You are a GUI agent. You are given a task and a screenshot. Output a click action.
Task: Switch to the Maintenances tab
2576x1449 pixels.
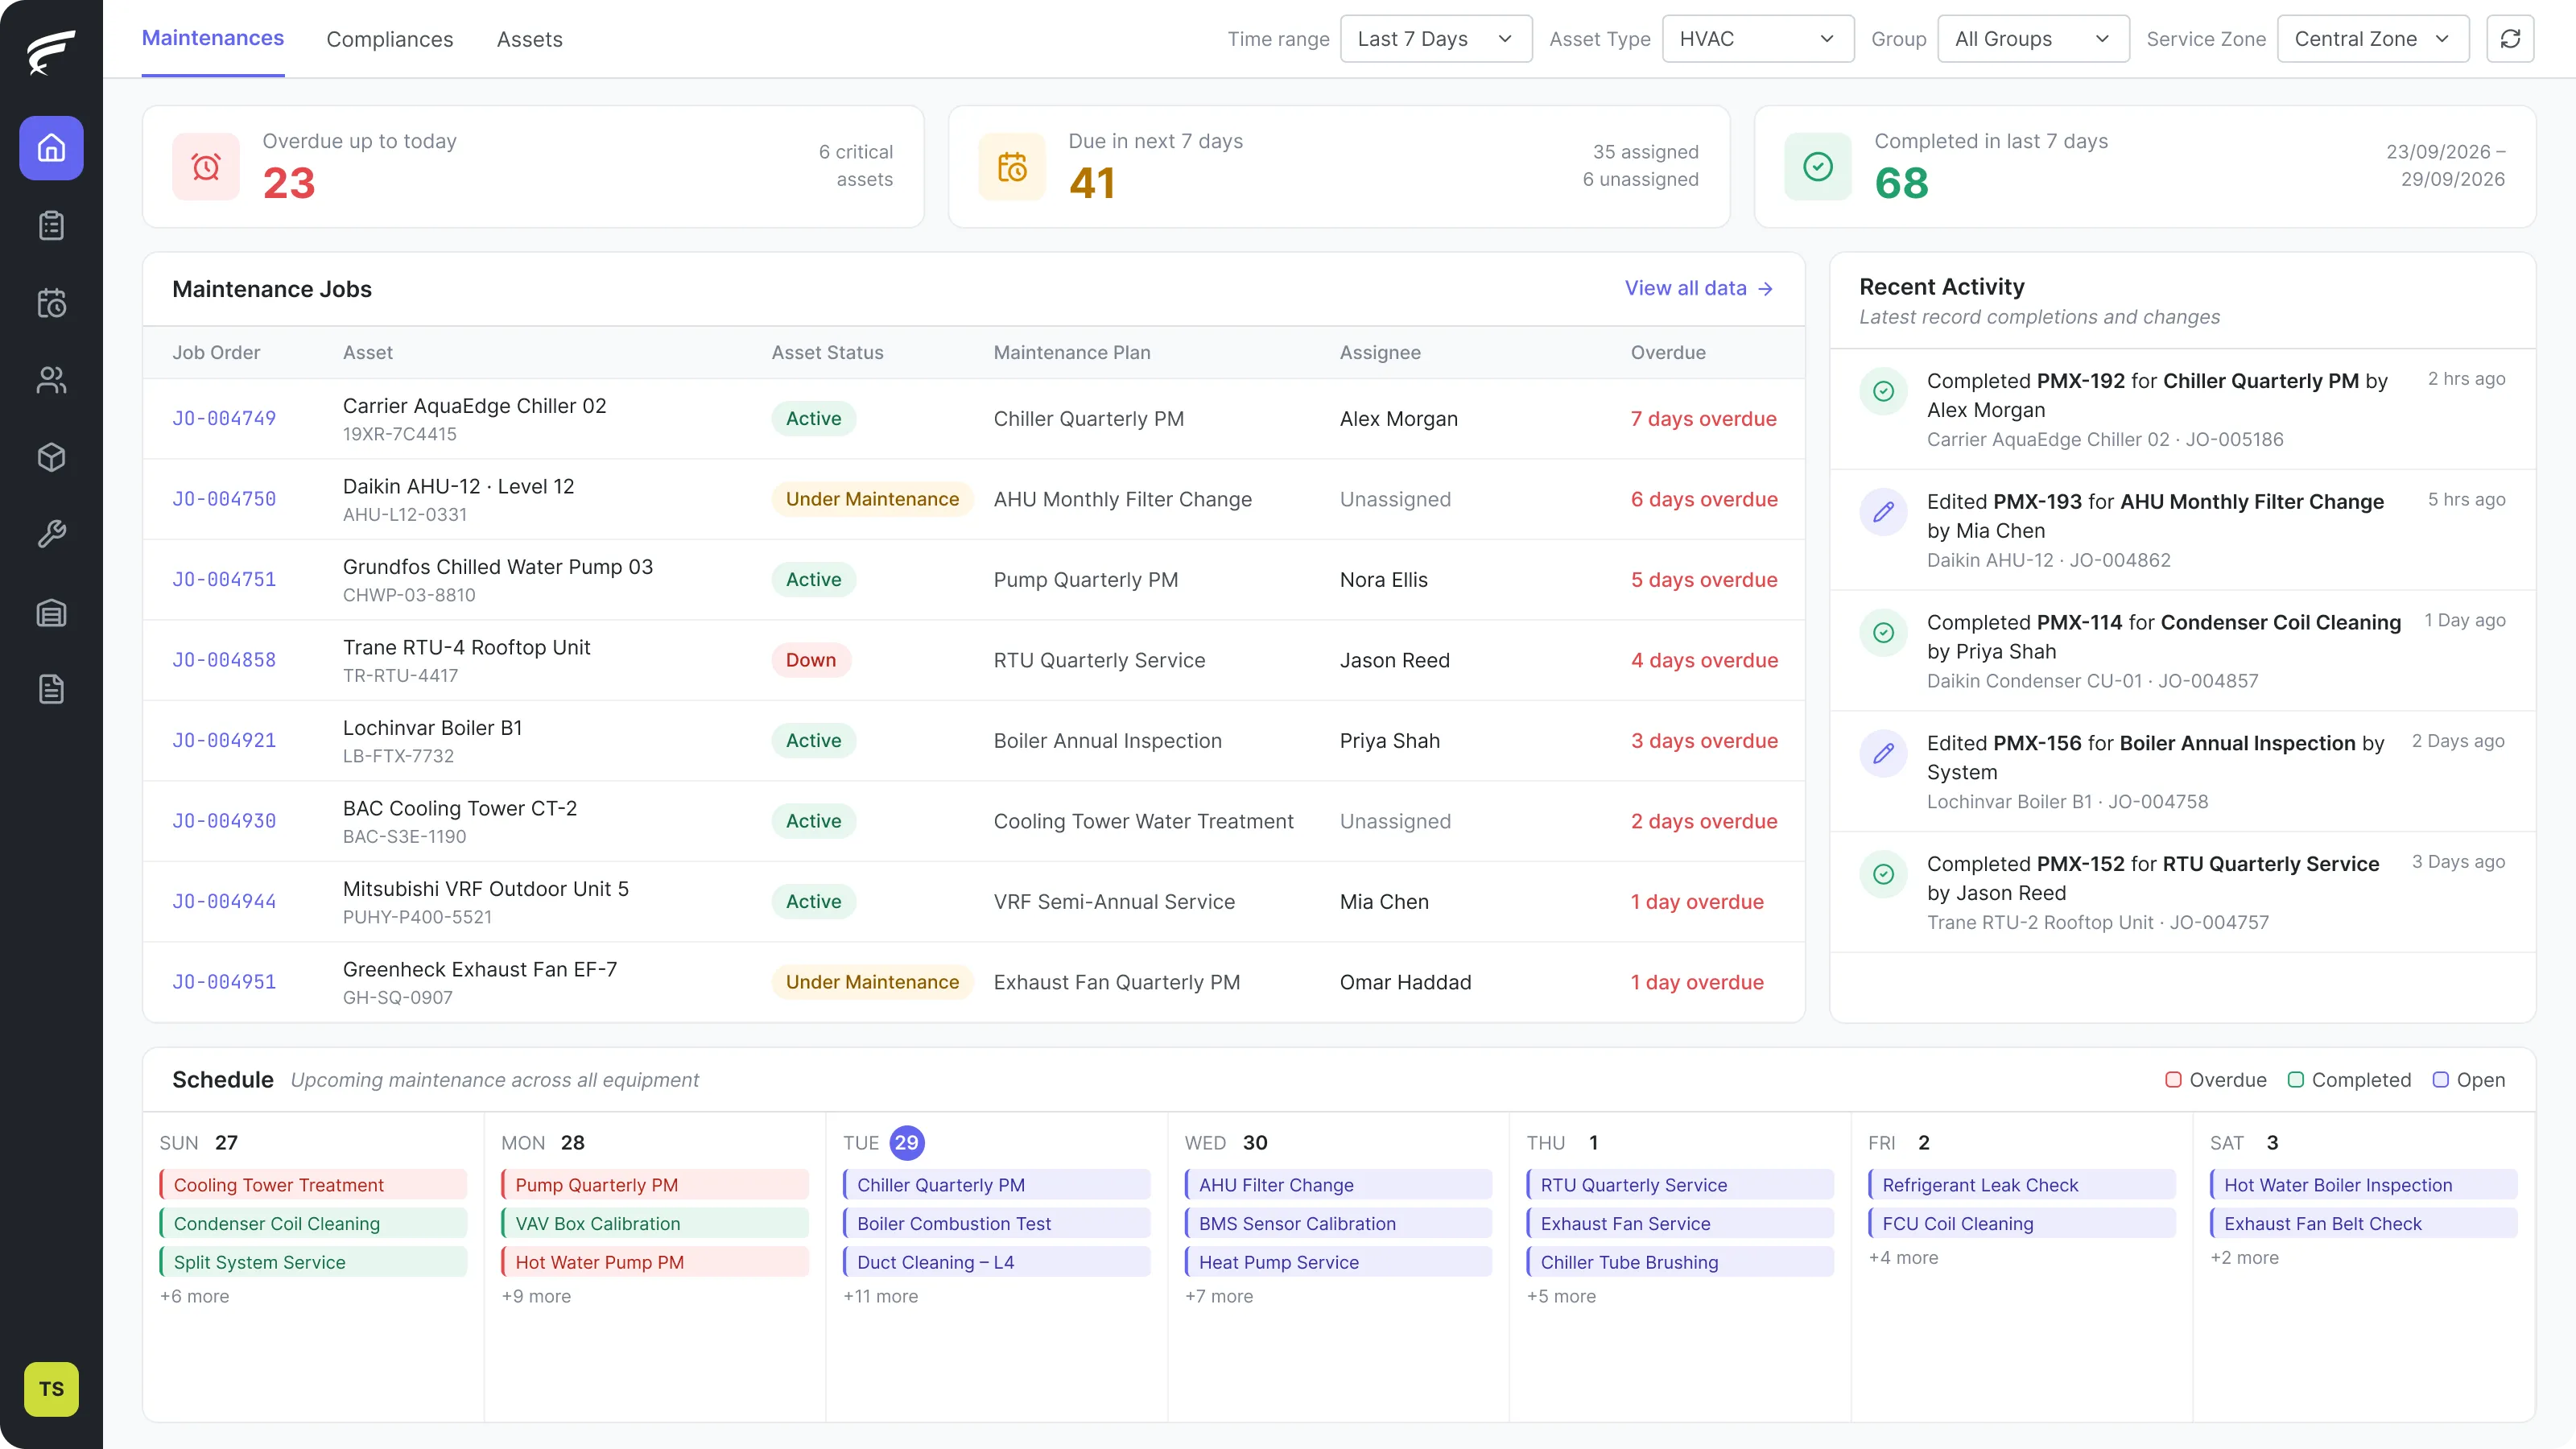click(x=213, y=39)
